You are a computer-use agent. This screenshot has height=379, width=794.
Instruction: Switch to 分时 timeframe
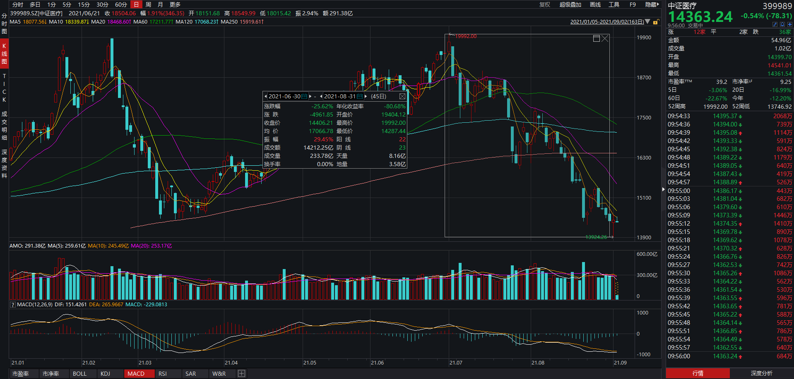[18, 5]
